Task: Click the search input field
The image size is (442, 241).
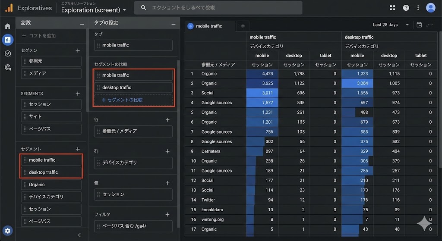Action: 218,8
